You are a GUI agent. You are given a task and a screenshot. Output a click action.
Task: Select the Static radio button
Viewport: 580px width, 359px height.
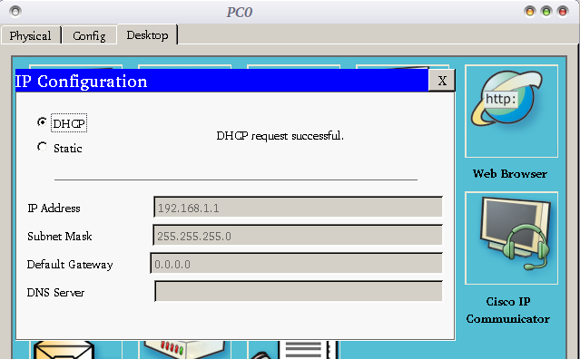42,147
